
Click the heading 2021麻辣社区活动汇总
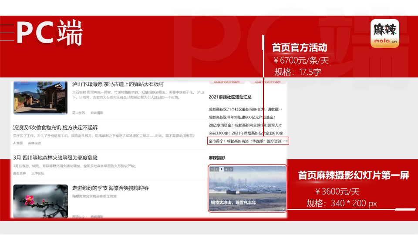[x=230, y=97]
